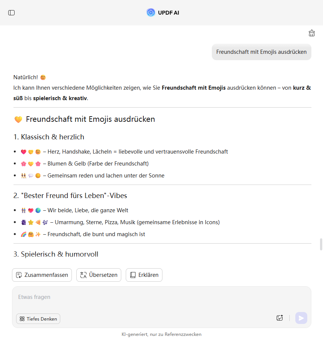The width and height of the screenshot is (323, 340).
Task: Click the user message "Freundschaft mit Emojis ausdrücken" bubble
Action: (261, 52)
